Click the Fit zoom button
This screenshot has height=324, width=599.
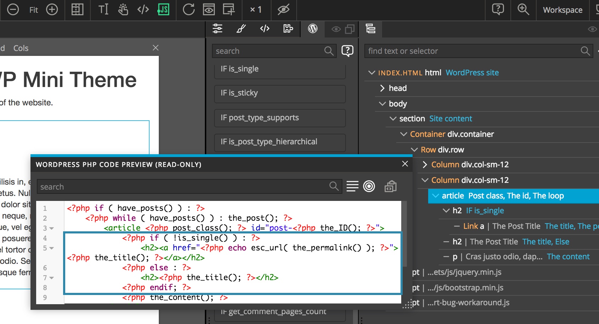(33, 10)
